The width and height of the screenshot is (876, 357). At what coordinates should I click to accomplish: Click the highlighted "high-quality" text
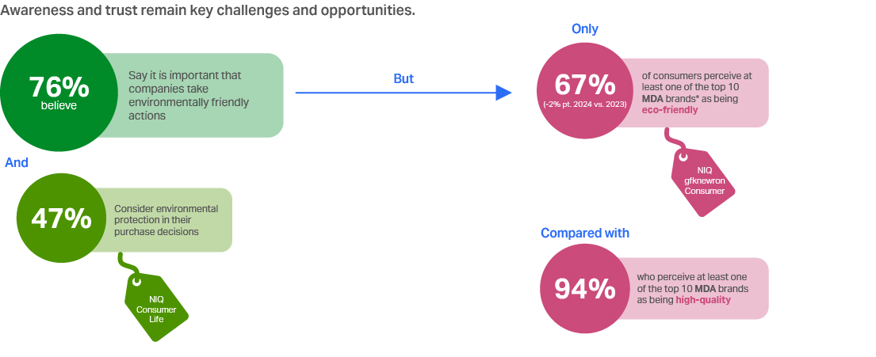[702, 300]
